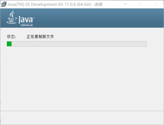Screen dimensions: 164x125
Task: Click the 17.0.6 version number in title
Action: [x=70, y=4]
